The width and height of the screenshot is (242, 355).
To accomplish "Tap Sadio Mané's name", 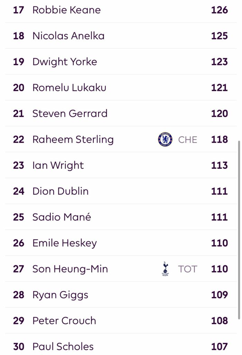I will [62, 217].
